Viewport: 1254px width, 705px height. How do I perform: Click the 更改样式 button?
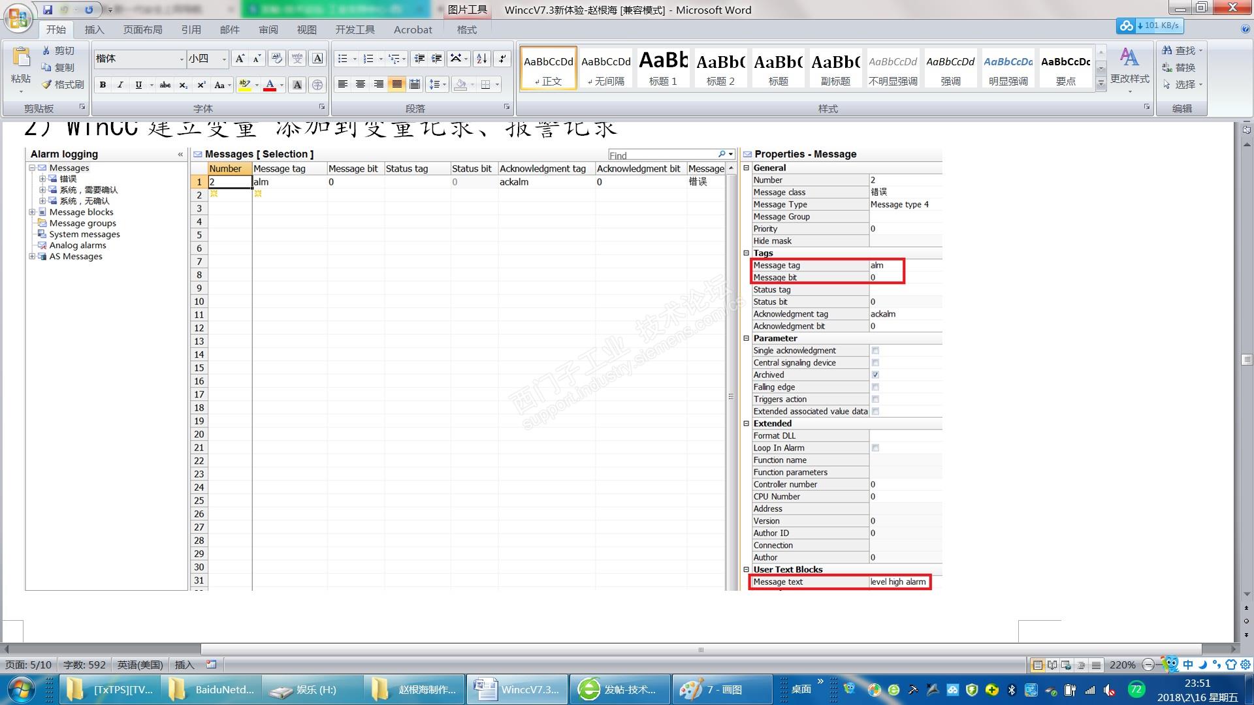[1129, 67]
